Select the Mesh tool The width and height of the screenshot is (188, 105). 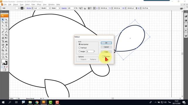coord(3,45)
